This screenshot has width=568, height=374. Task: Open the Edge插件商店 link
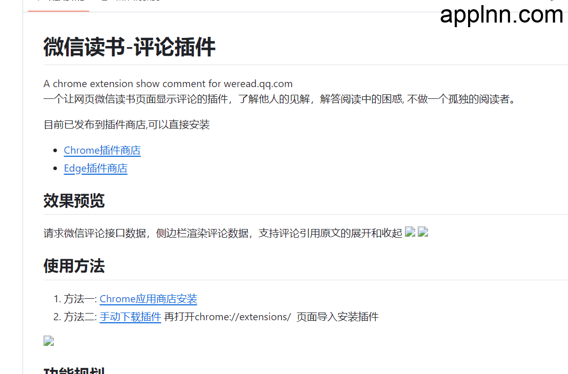pyautogui.click(x=95, y=168)
